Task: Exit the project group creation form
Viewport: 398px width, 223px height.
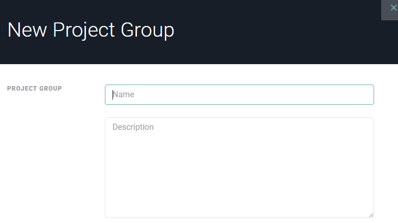Action: pos(392,8)
